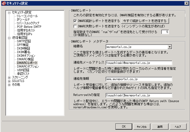Go to DKIM署名 settings
190x132 pixels.
coord(24,52)
